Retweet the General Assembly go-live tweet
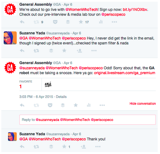160x154 pixels. 36,22
